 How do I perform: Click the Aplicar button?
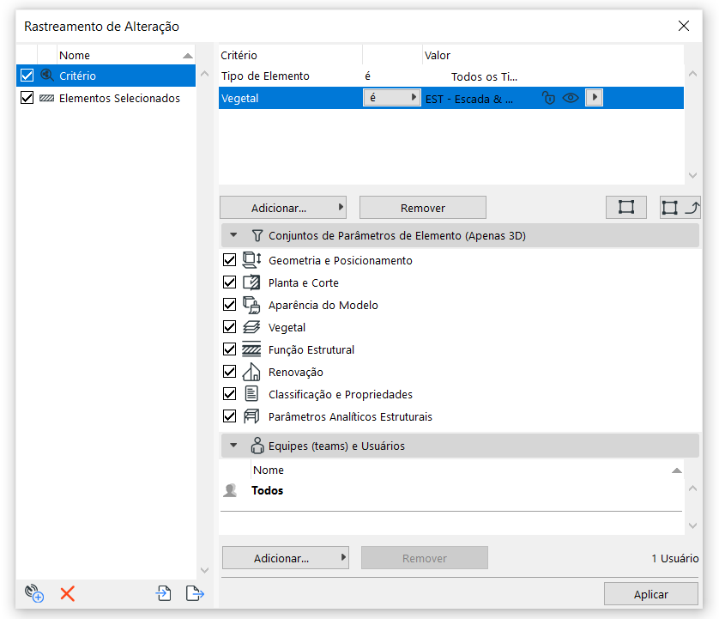(x=650, y=594)
